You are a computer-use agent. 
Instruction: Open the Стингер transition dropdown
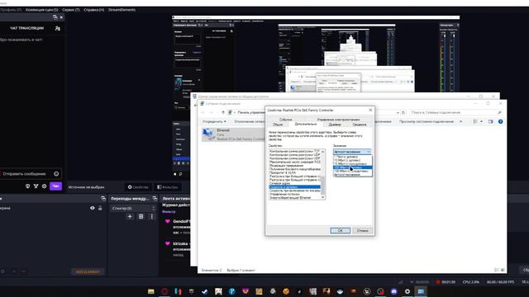[x=133, y=209]
